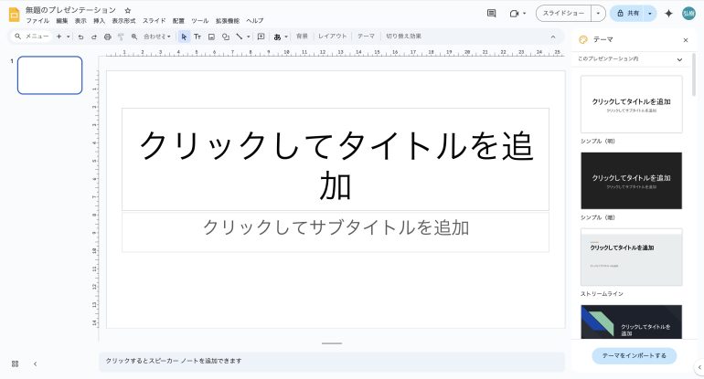Open grid view at bottom left
Viewport: 704px width, 379px height.
point(15,363)
